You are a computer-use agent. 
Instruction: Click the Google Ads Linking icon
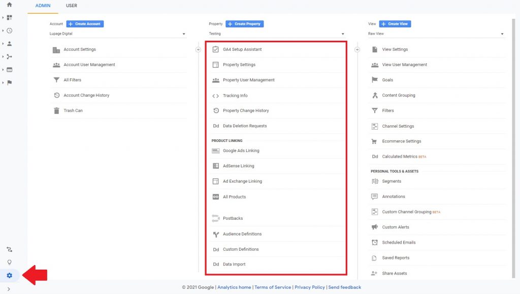tap(215, 151)
